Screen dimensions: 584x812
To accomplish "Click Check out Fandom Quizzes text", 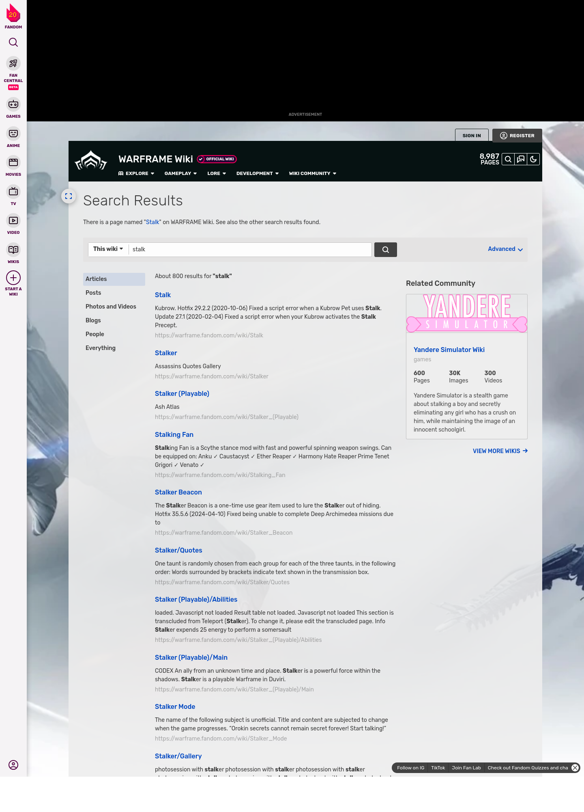I will [528, 768].
